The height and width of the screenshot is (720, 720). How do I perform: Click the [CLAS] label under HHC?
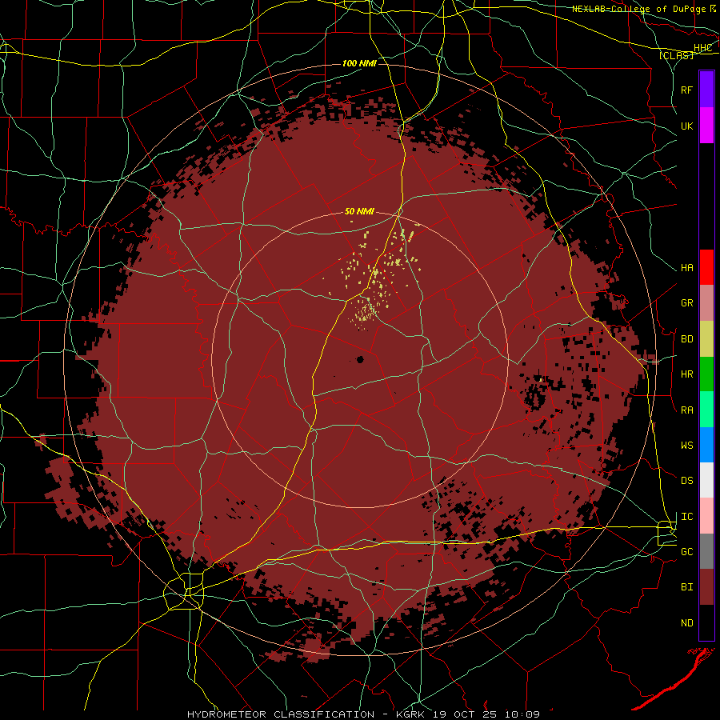[x=676, y=55]
